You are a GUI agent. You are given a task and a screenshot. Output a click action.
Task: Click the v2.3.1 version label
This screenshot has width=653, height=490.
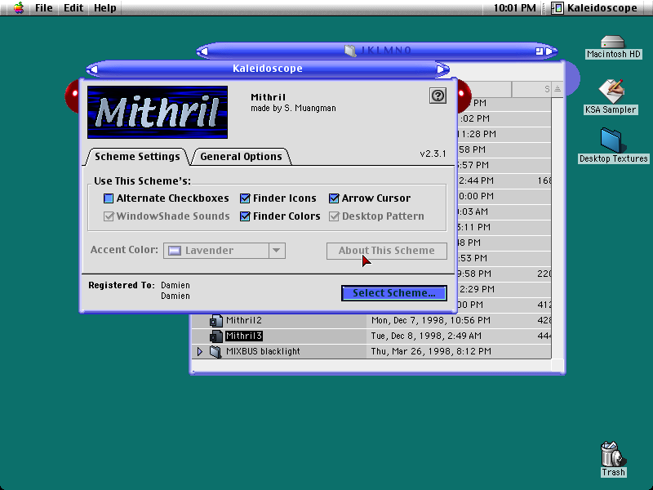[x=433, y=154]
